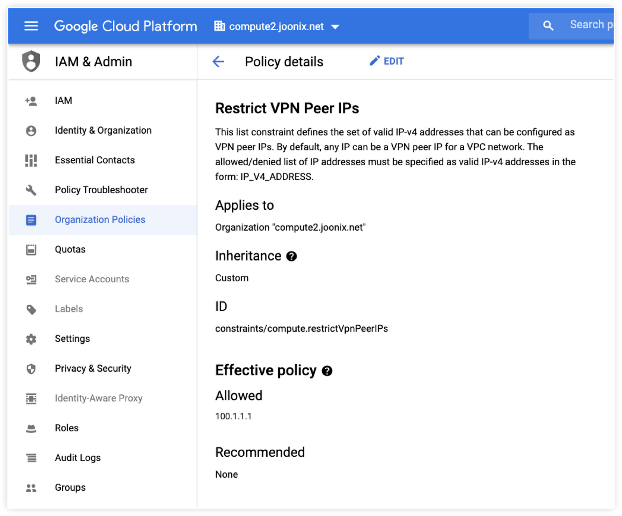Click the pencil edit icon
Screen dimensions: 622x516
[x=374, y=61]
